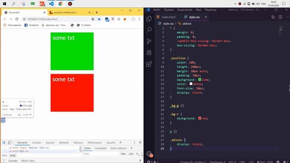
Task: Reload the page in Chrome
Action: pos(17,19)
